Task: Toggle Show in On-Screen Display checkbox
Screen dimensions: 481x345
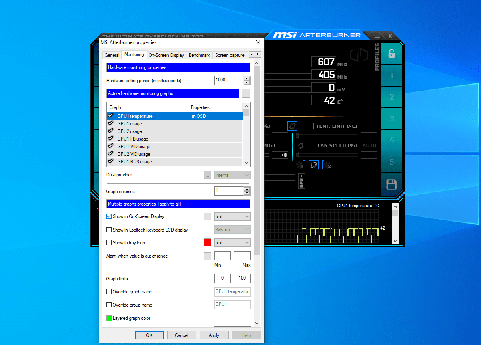Action: tap(109, 216)
